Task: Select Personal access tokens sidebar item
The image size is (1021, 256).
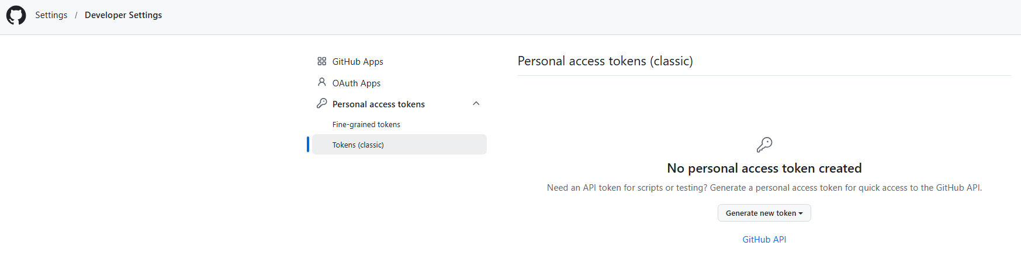Action: point(379,104)
